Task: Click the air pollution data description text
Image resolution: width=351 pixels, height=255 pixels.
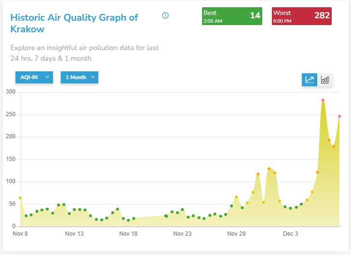Action: tap(84, 53)
